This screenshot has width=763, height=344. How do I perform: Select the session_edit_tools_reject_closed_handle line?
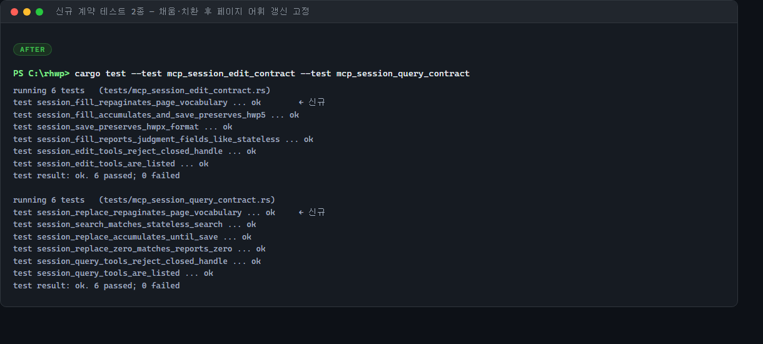click(134, 151)
